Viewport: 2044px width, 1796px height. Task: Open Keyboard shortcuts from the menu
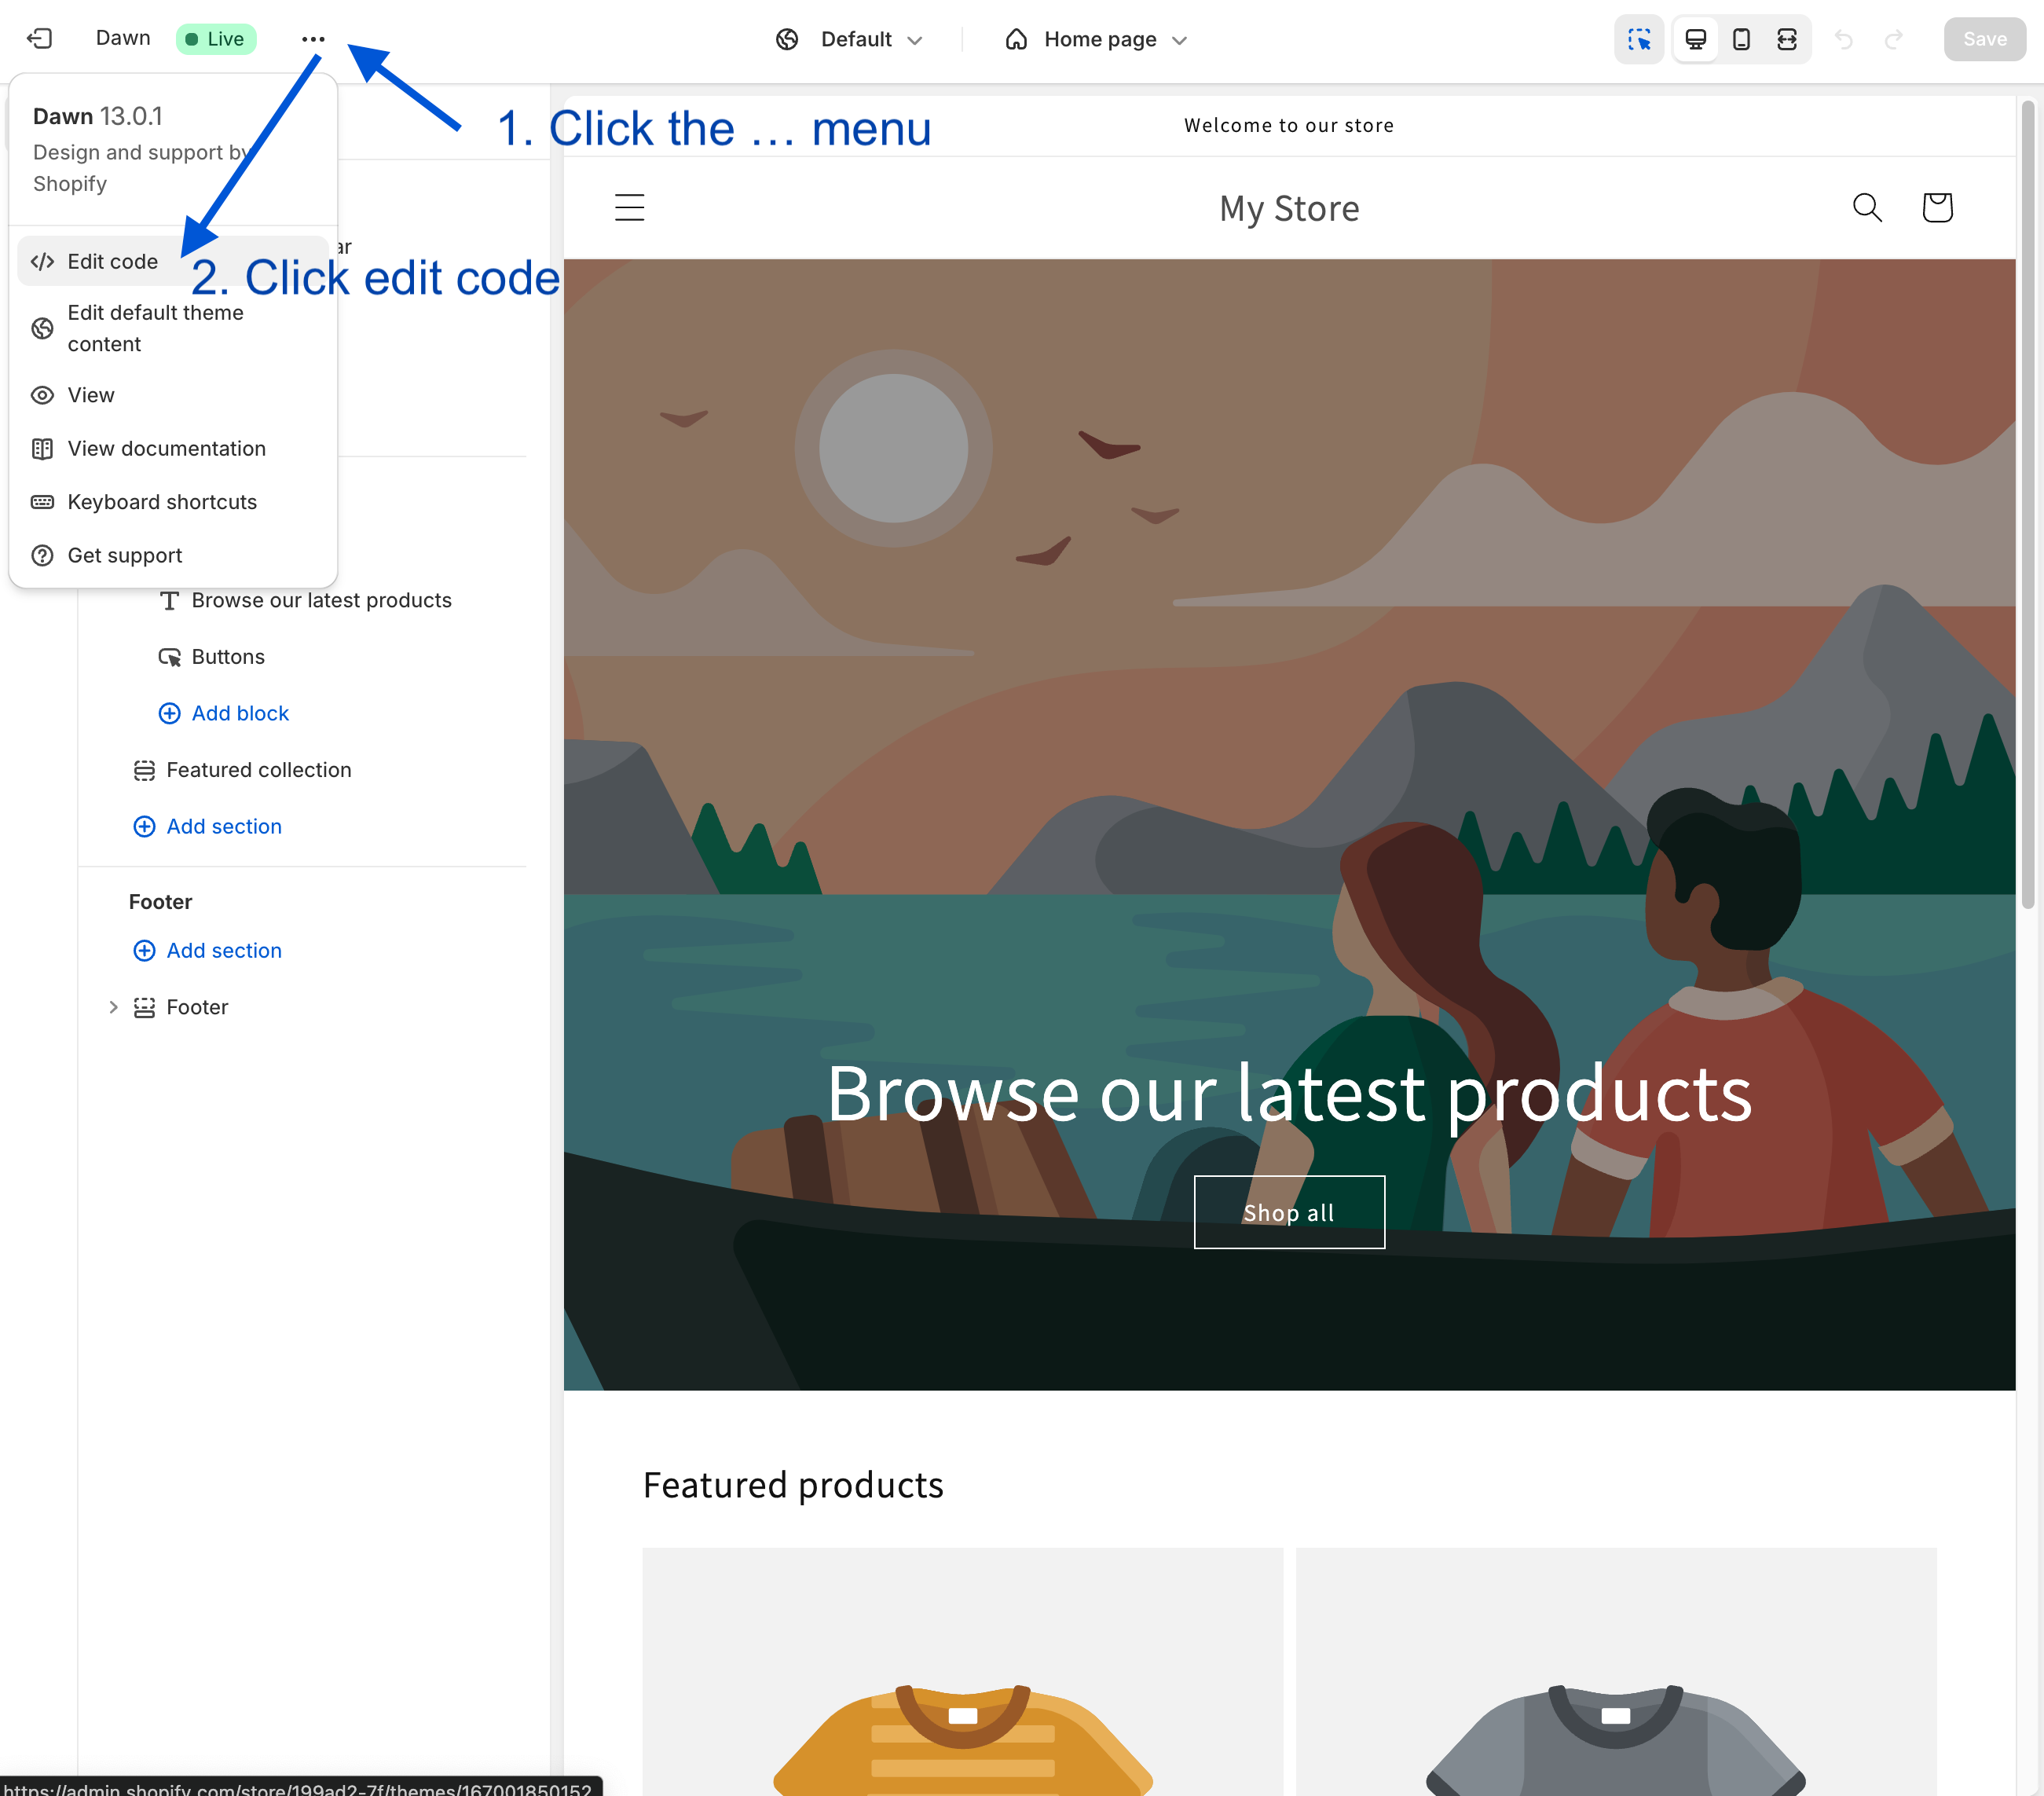point(162,501)
